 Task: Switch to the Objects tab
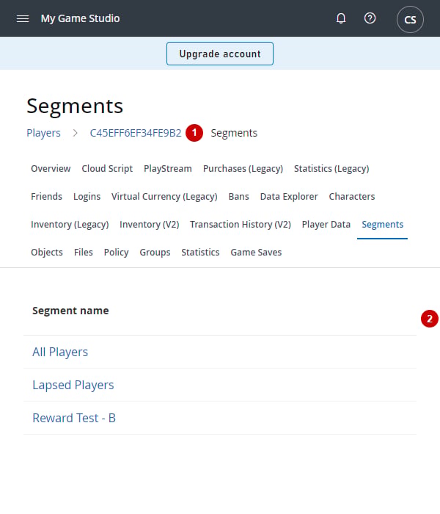pyautogui.click(x=47, y=252)
